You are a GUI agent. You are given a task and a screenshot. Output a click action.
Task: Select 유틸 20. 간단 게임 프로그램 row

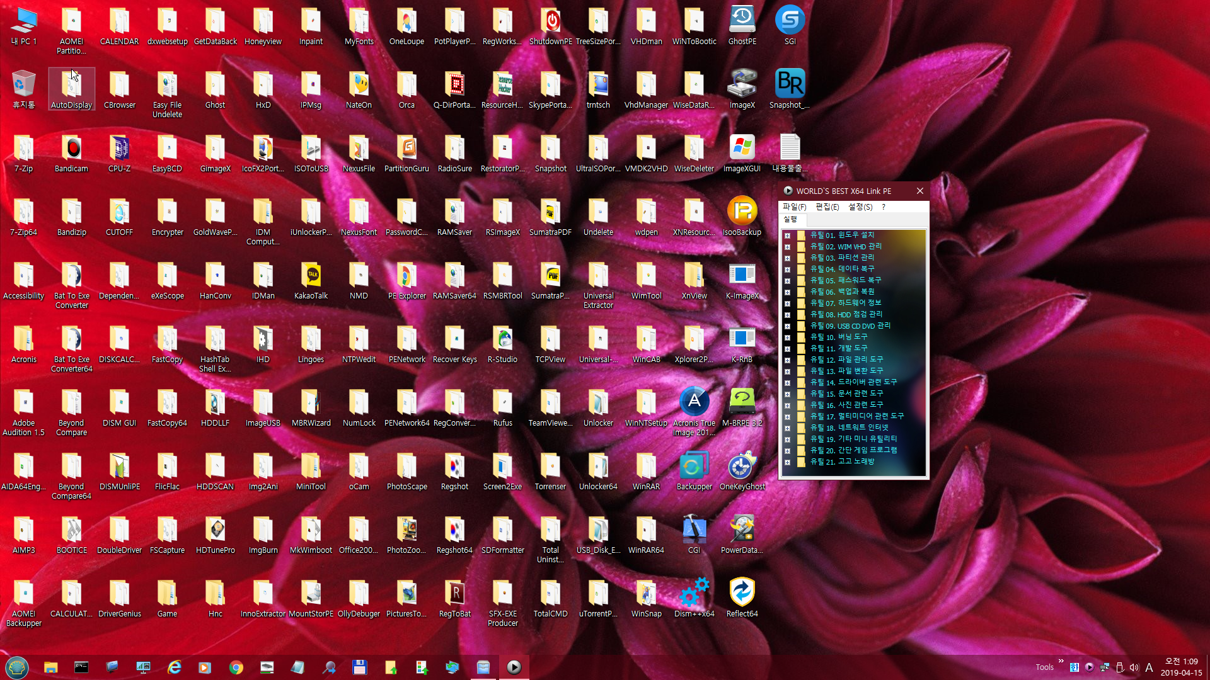click(x=853, y=450)
